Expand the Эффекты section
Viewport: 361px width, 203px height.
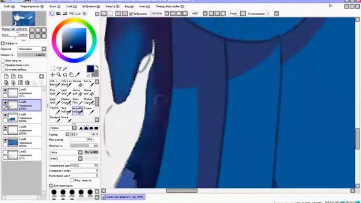point(3,43)
